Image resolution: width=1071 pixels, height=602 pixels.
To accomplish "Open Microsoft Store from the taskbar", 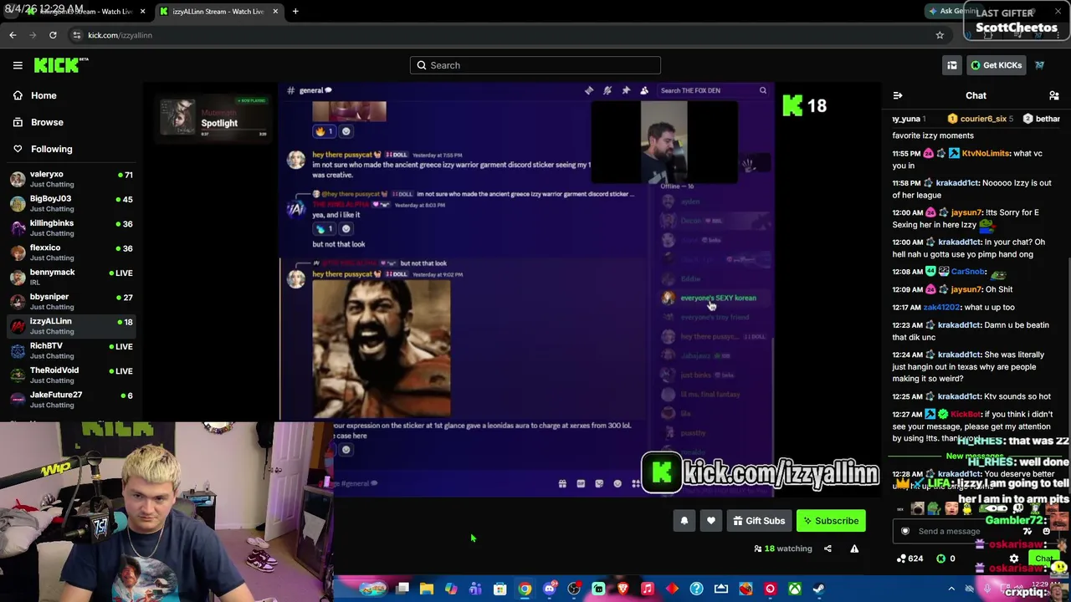I will [x=500, y=589].
